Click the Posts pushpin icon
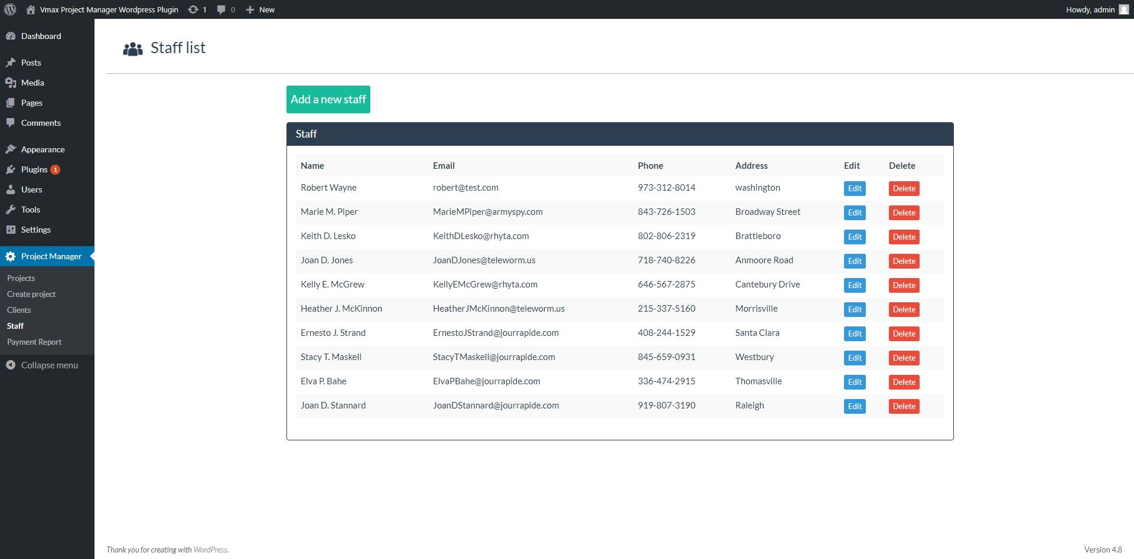The height and width of the screenshot is (559, 1134). point(11,63)
